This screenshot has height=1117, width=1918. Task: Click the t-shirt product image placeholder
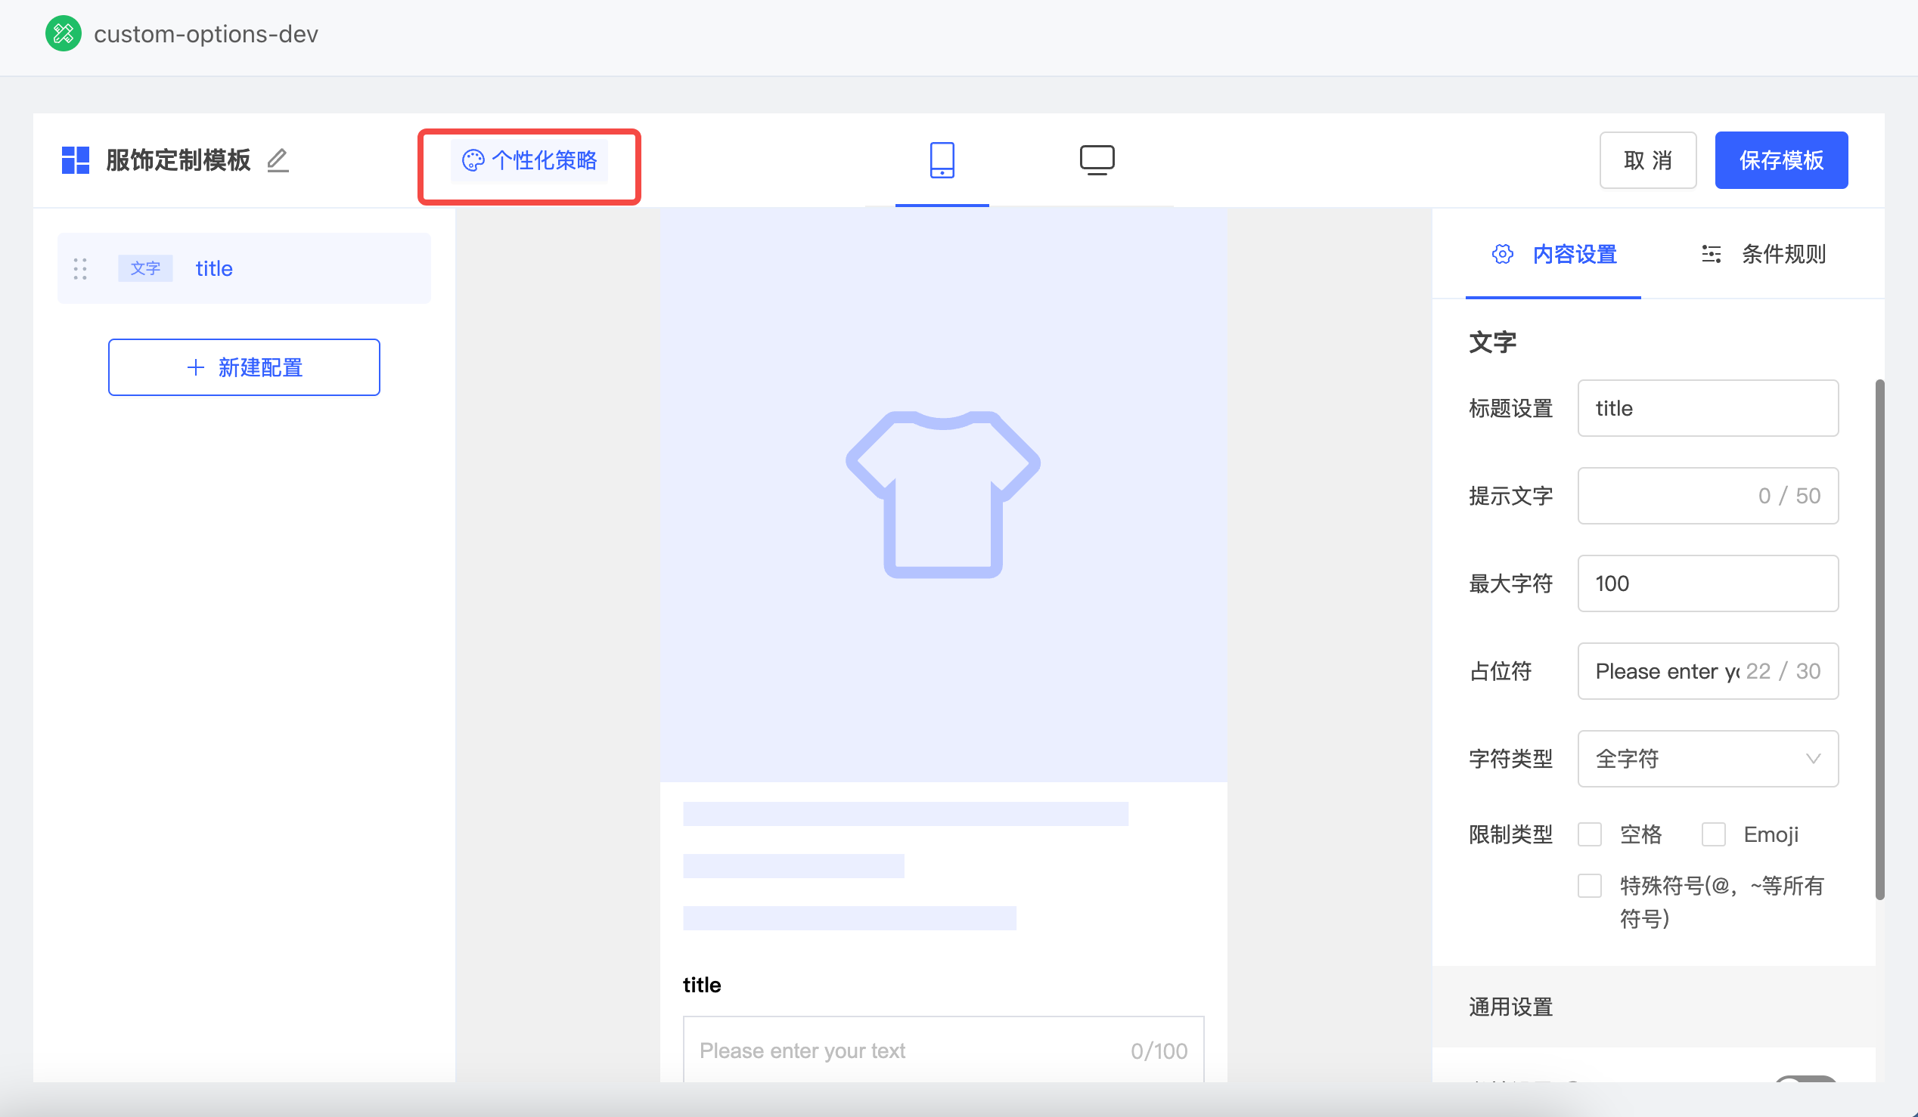943,495
